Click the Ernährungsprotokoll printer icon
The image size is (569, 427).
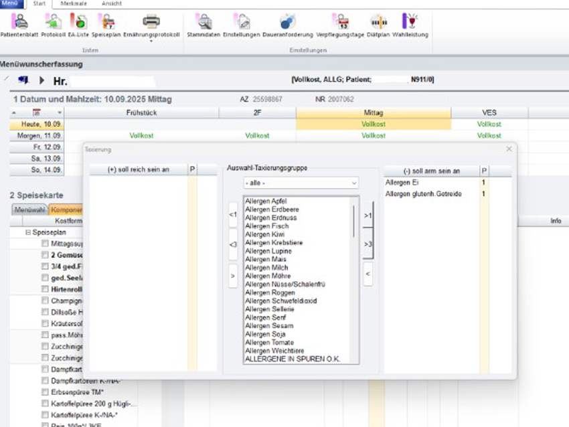[151, 21]
